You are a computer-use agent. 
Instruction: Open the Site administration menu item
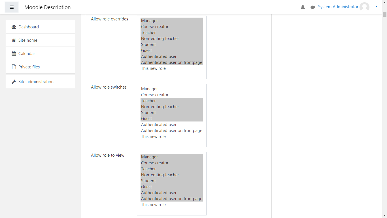(x=36, y=82)
